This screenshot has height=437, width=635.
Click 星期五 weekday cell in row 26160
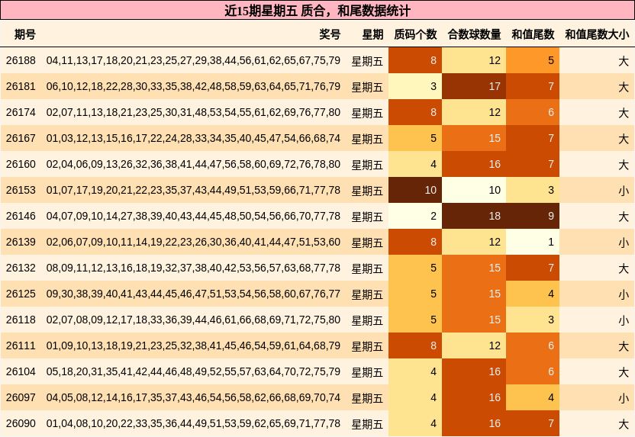tap(367, 165)
